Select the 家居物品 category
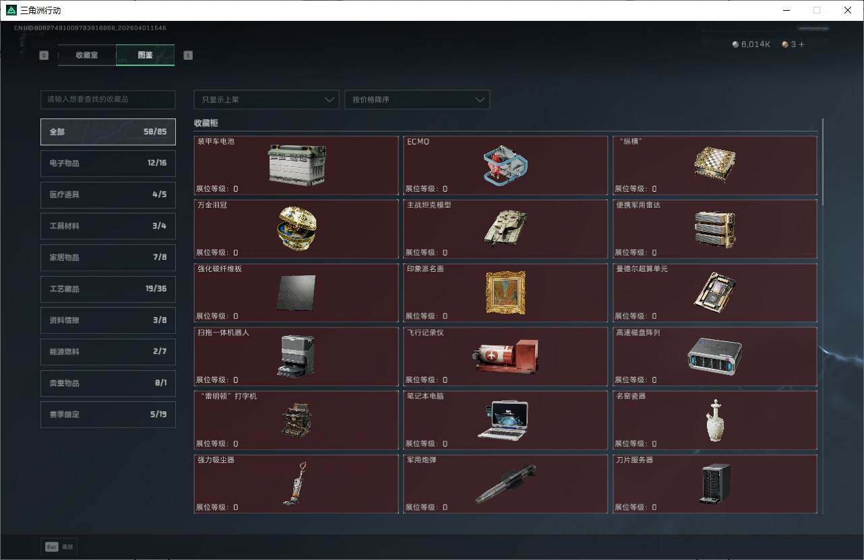The image size is (864, 560). (108, 257)
